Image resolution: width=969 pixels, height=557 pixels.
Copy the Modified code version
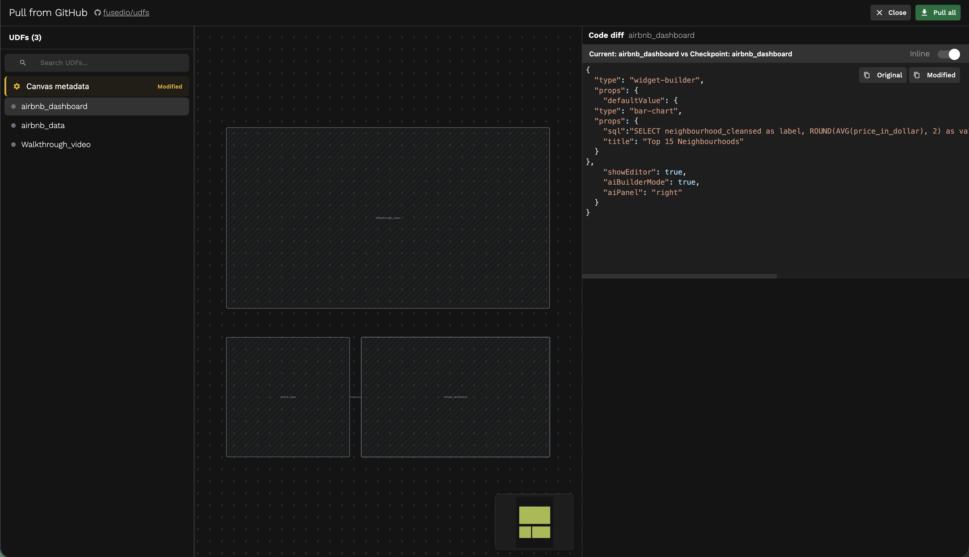click(934, 75)
